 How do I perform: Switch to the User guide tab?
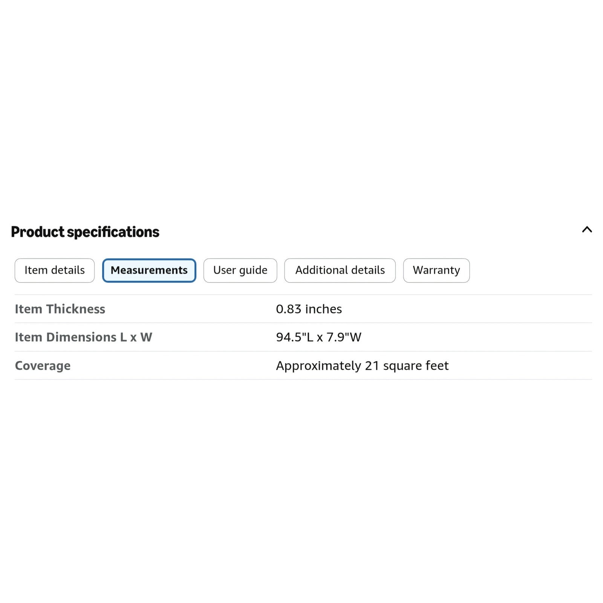(x=240, y=270)
